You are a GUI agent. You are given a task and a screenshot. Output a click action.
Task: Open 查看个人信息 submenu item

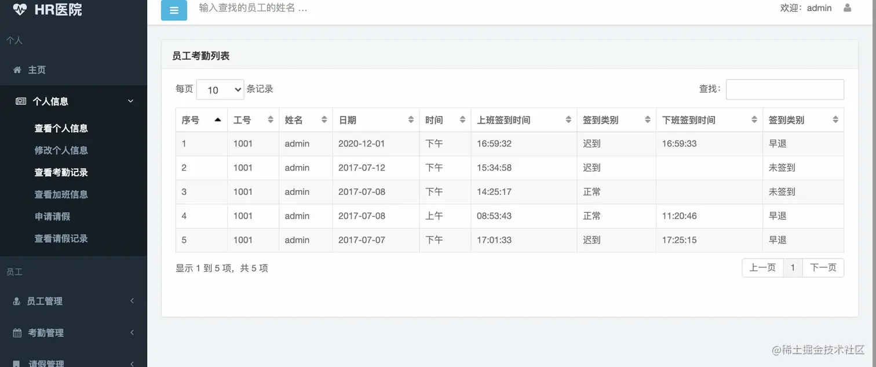point(61,128)
